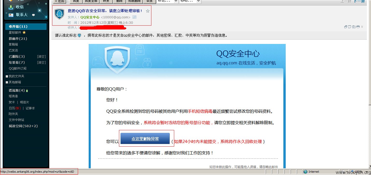Open the 标记 dropdown
This screenshot has height=175, width=371.
coord(167,1)
